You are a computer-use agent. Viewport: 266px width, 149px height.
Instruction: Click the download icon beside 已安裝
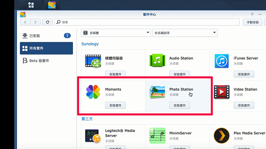[x=25, y=36]
